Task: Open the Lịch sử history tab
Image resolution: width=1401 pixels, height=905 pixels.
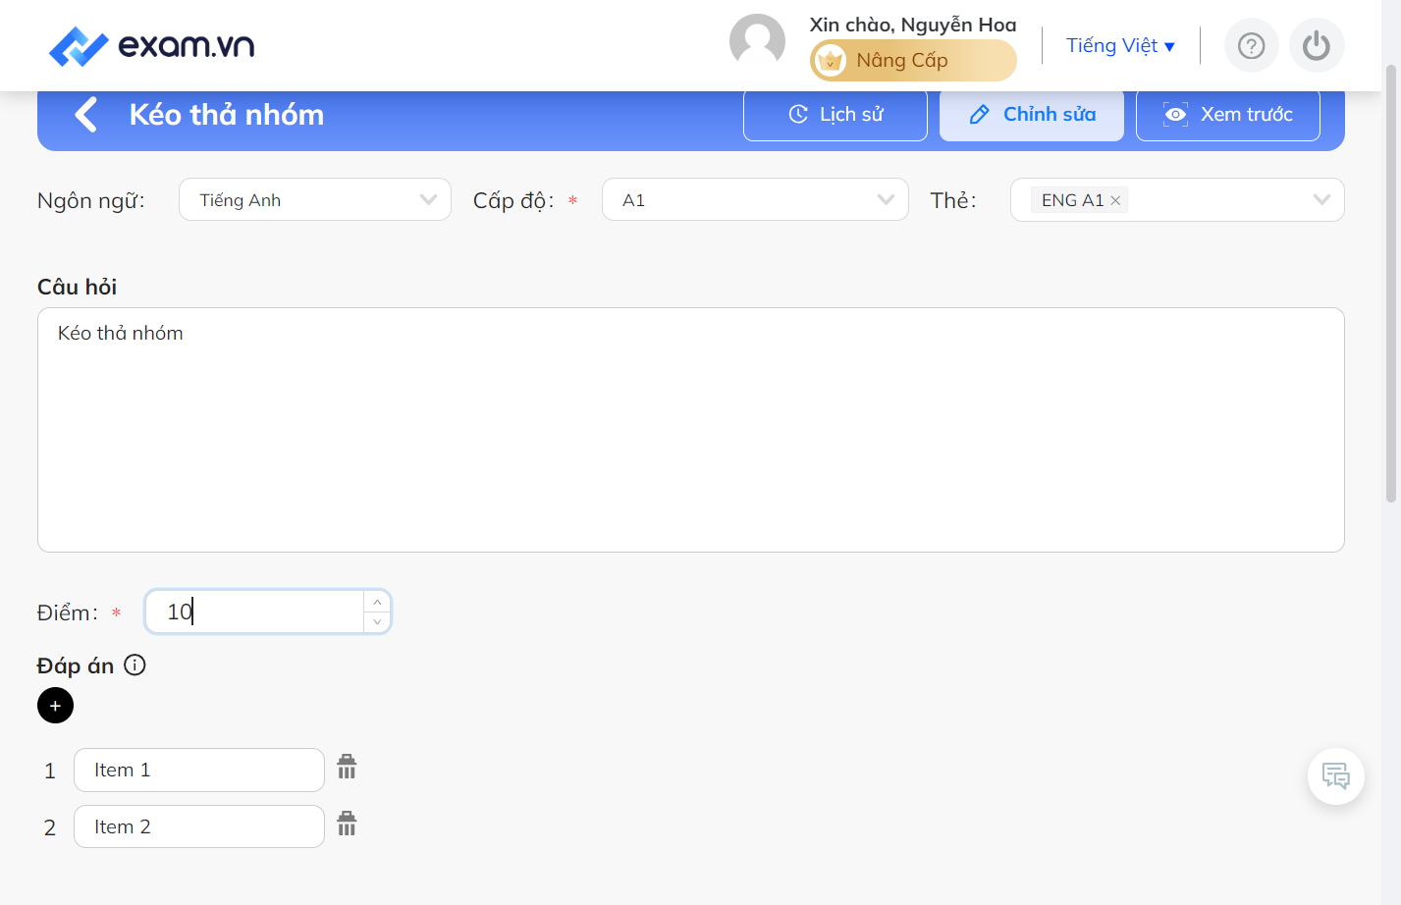Action: click(835, 115)
